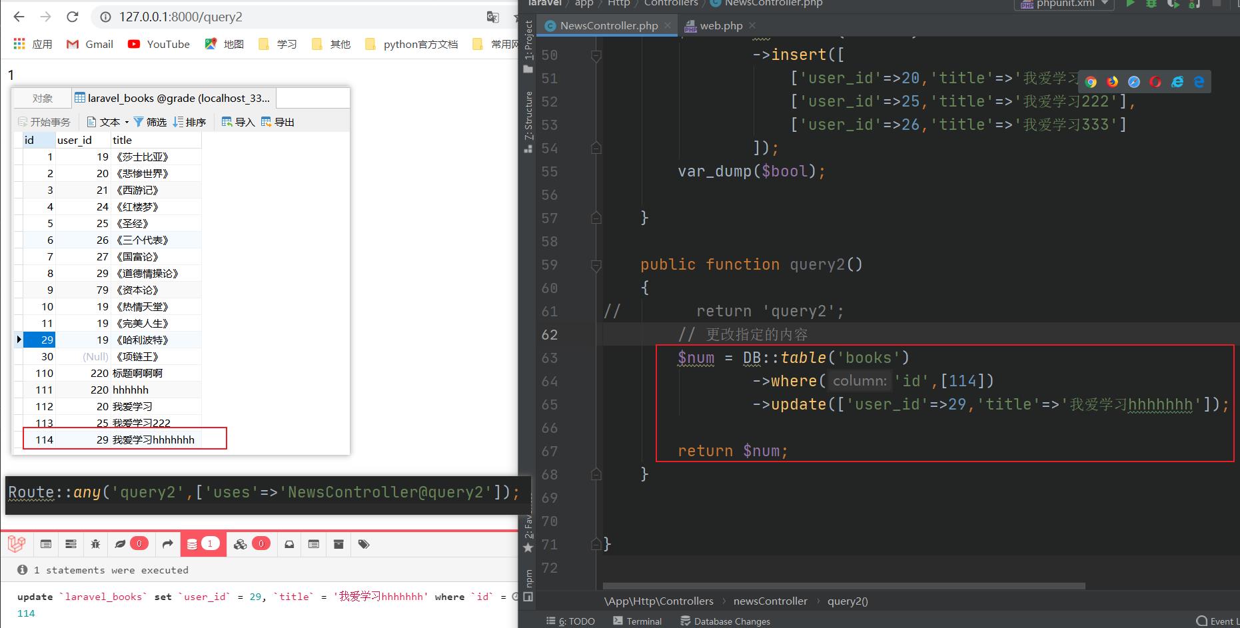
Task: Collapse code fold at line 68
Action: click(596, 474)
